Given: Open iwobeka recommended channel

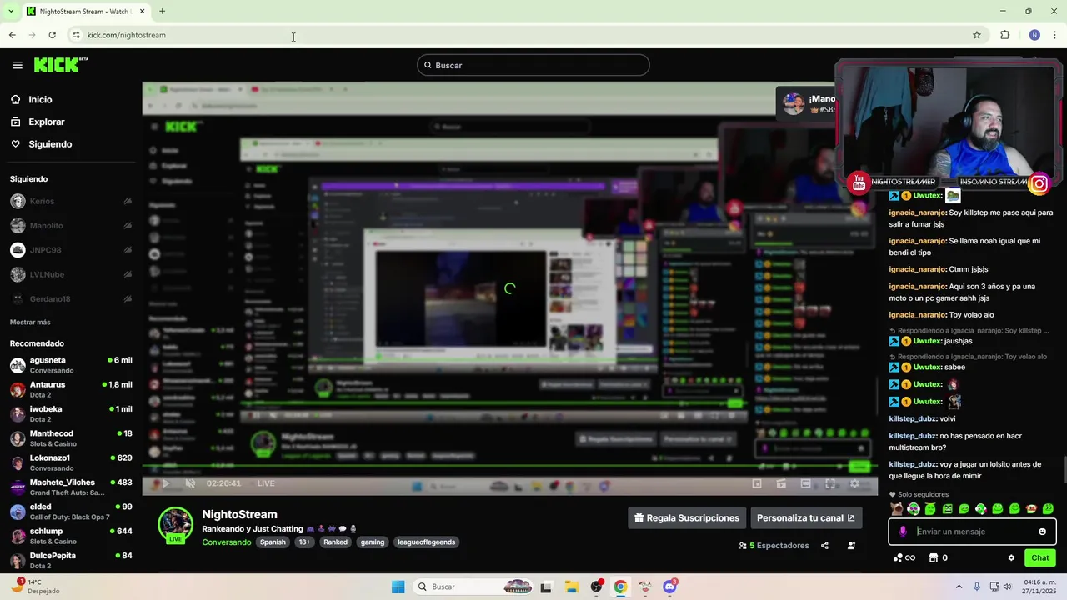Looking at the screenshot, I should (x=71, y=413).
